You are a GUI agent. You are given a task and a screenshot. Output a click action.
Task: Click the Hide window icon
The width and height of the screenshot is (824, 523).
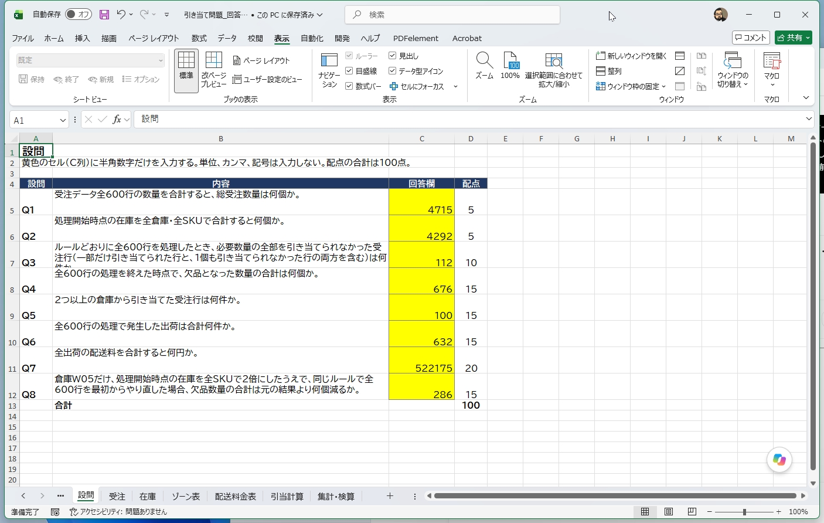[680, 71]
